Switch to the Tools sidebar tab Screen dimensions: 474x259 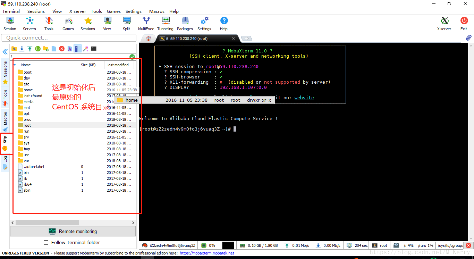point(5,98)
